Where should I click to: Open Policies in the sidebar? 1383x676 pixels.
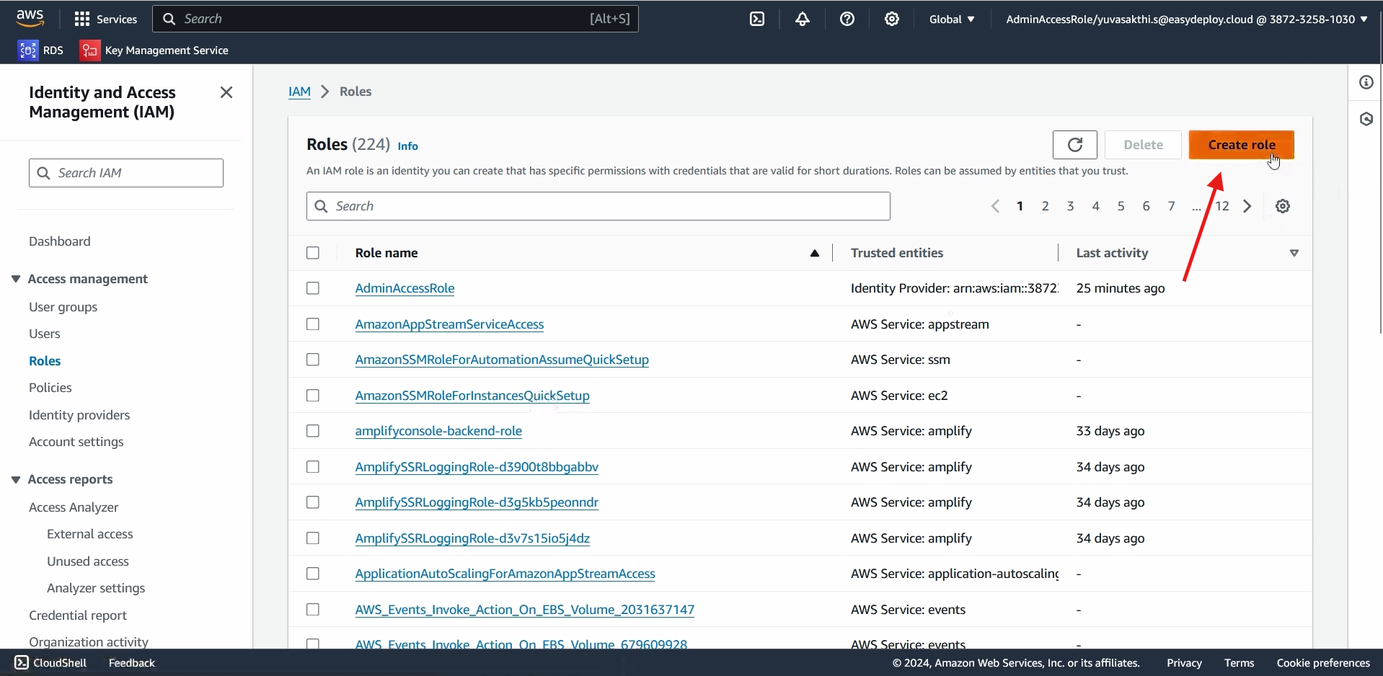(50, 388)
